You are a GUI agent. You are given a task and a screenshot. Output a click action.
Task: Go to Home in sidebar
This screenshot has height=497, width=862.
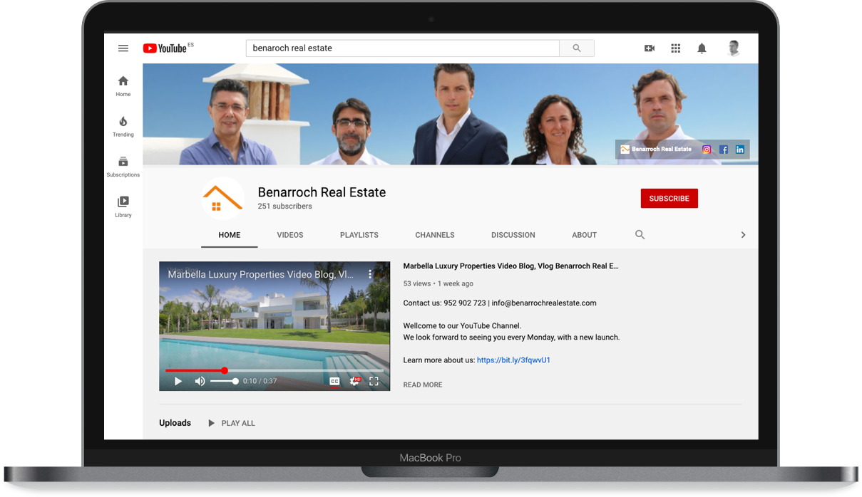click(123, 86)
